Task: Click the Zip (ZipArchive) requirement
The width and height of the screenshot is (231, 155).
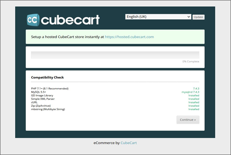Action: [41, 106]
